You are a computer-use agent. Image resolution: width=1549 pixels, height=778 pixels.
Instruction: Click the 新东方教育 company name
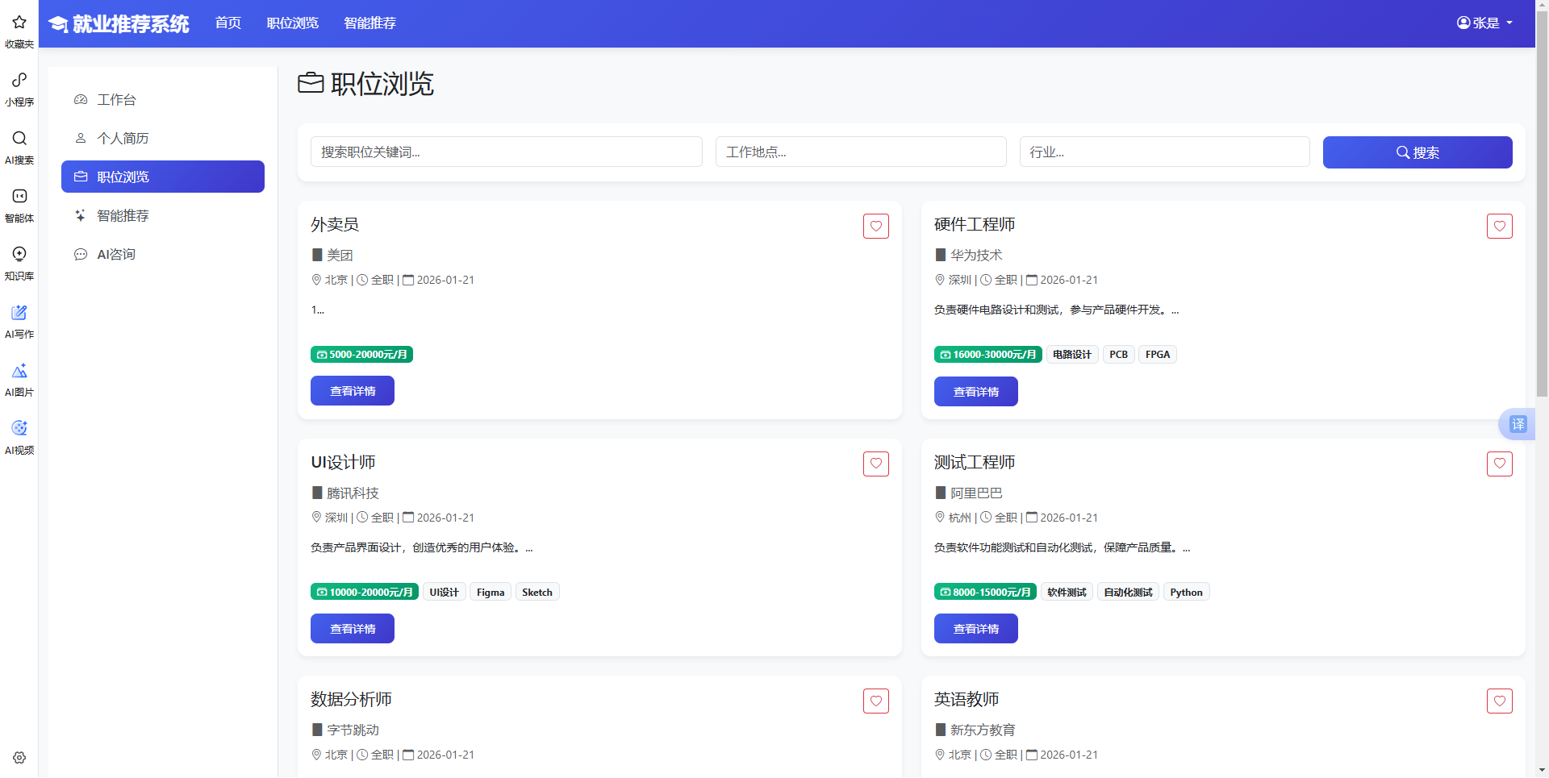(983, 730)
